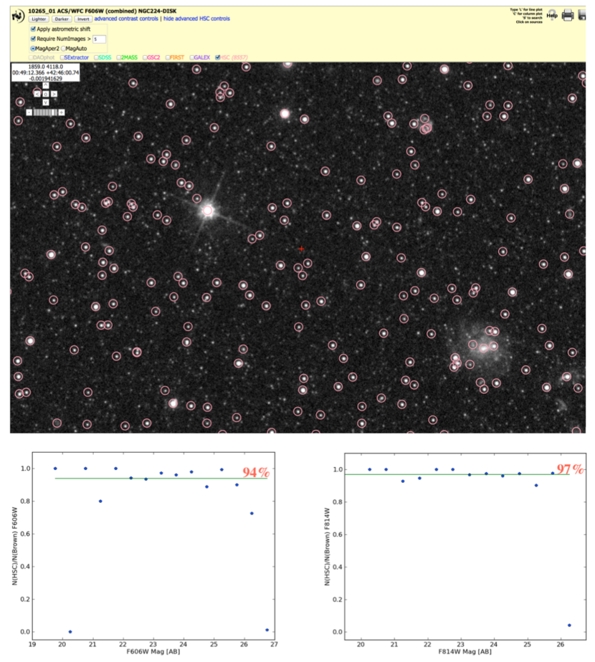Image resolution: width=595 pixels, height=662 pixels.
Task: Open the Help icon
Action: pos(551,14)
